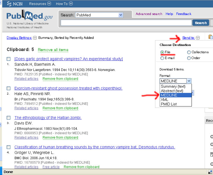Viewport: 213px width, 175px height.
Task: Check the Haitian zombi article checkbox
Action: [x=8, y=118]
